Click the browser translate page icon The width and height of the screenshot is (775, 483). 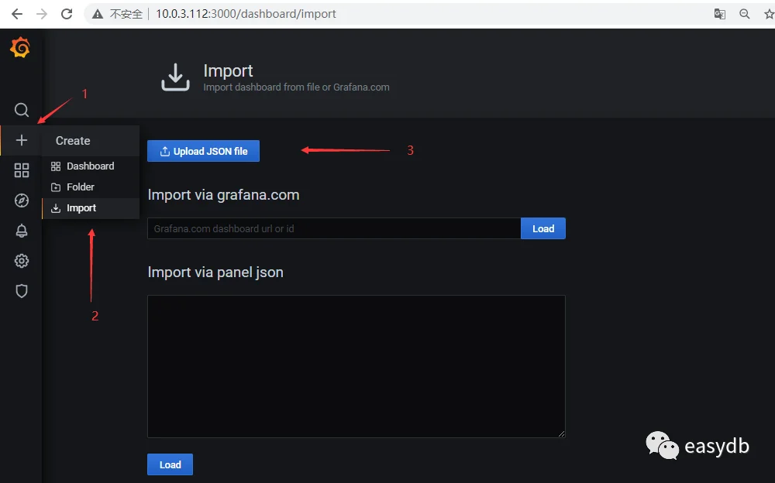tap(720, 14)
